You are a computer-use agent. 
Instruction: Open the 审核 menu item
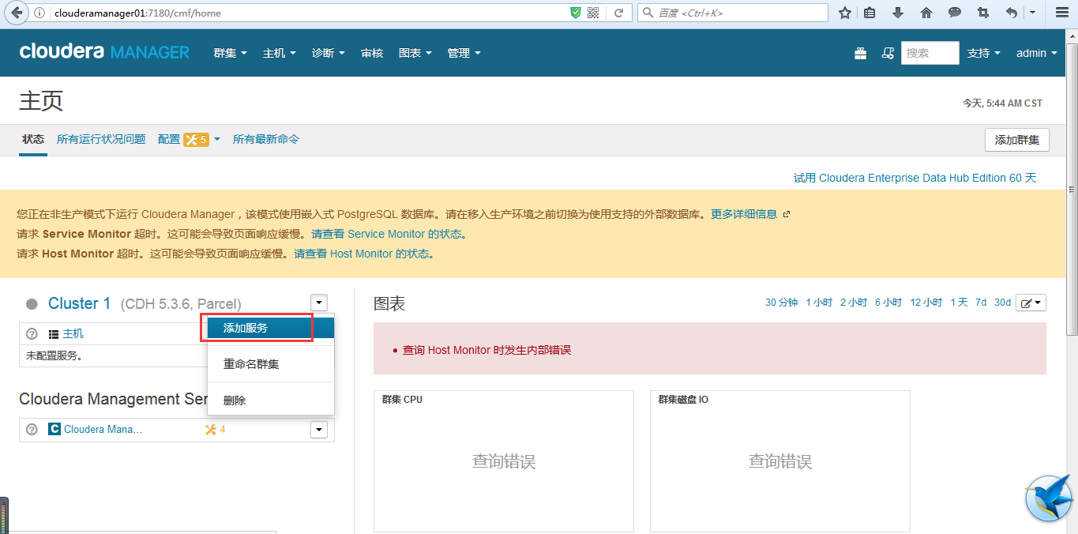click(372, 53)
